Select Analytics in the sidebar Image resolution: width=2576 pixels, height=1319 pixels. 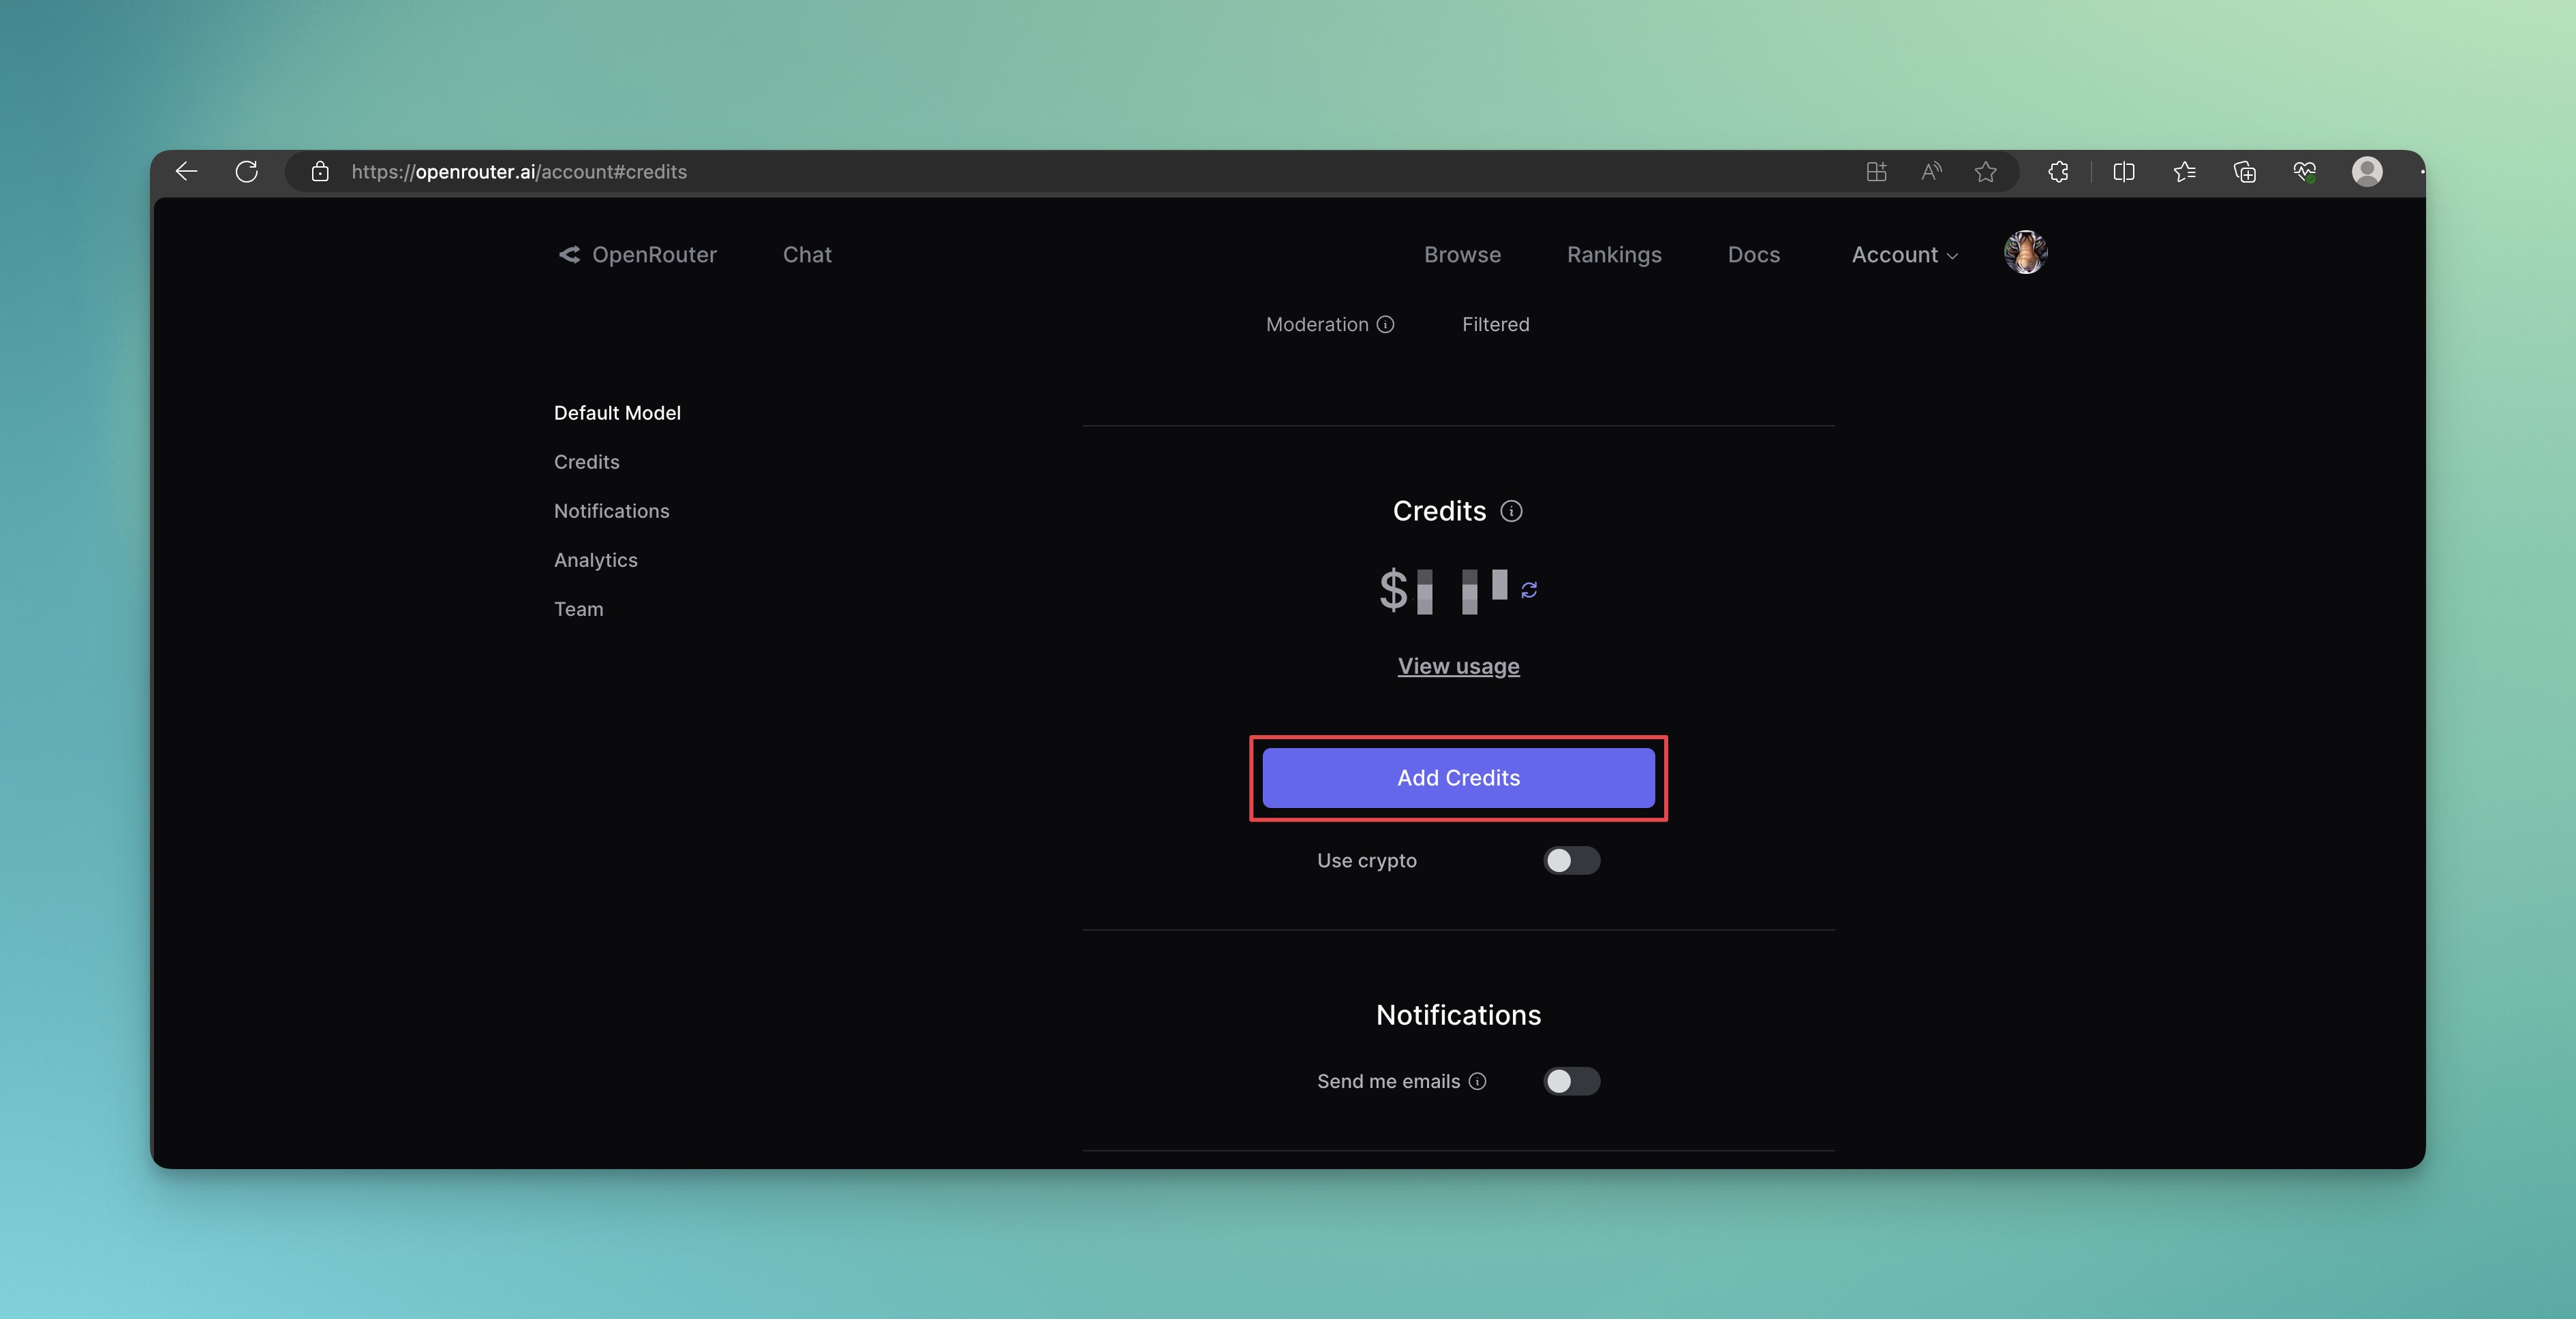point(596,560)
